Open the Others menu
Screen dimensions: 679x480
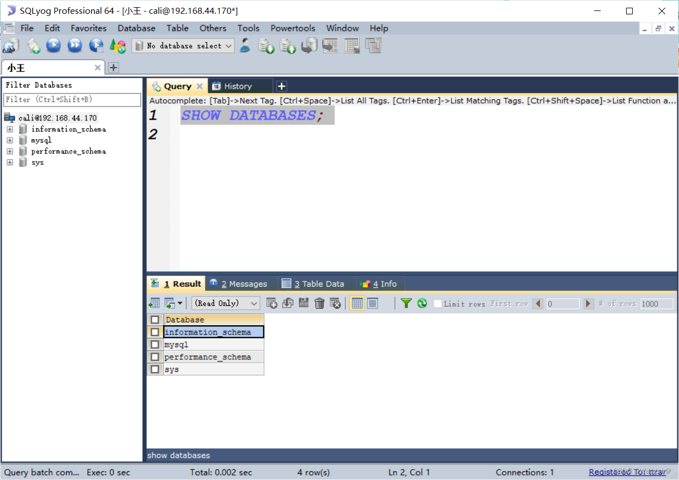(x=213, y=28)
